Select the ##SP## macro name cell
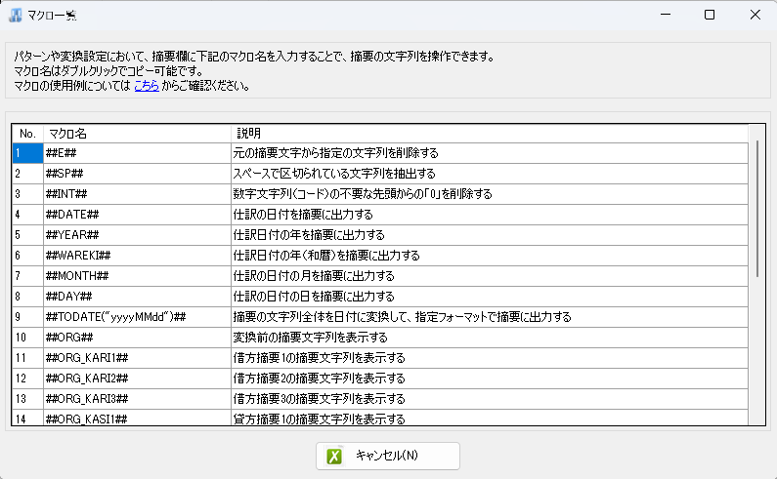This screenshot has height=479, width=777. [137, 174]
